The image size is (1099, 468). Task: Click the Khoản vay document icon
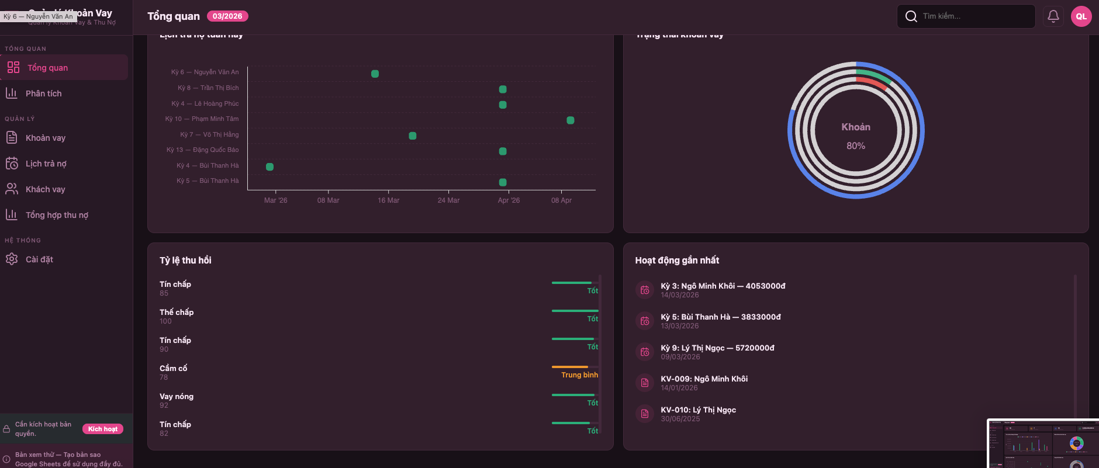pyautogui.click(x=12, y=137)
